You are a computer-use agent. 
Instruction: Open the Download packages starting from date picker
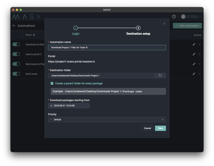69,106
